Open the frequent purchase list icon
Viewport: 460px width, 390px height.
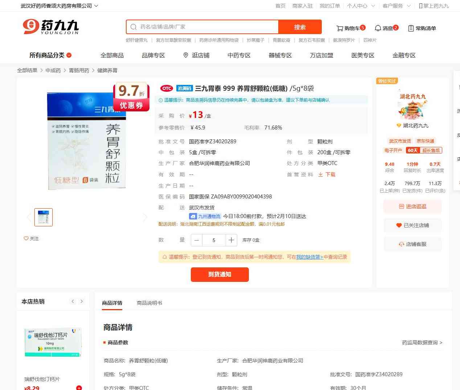411,28
